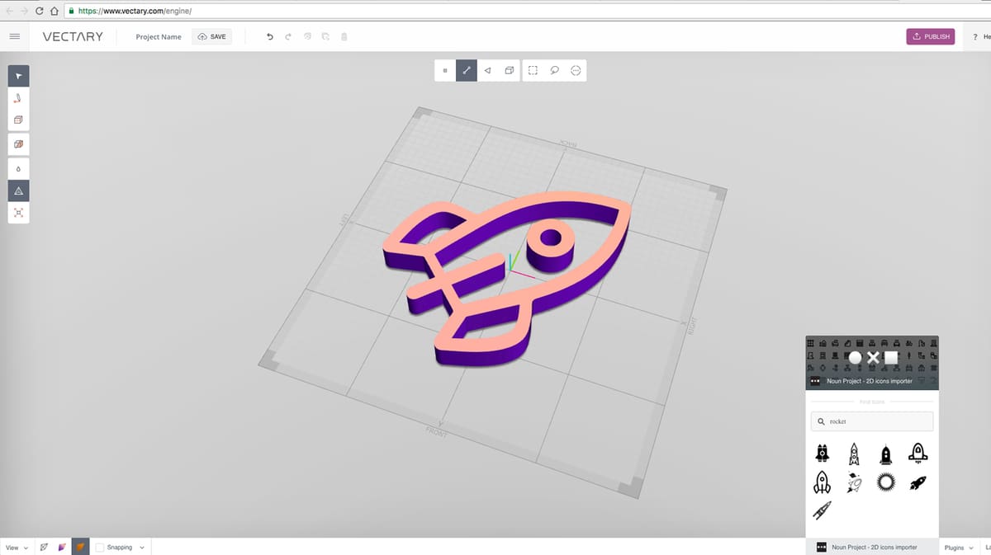Click the undo arrow icon
The height and width of the screenshot is (555, 991).
(269, 37)
